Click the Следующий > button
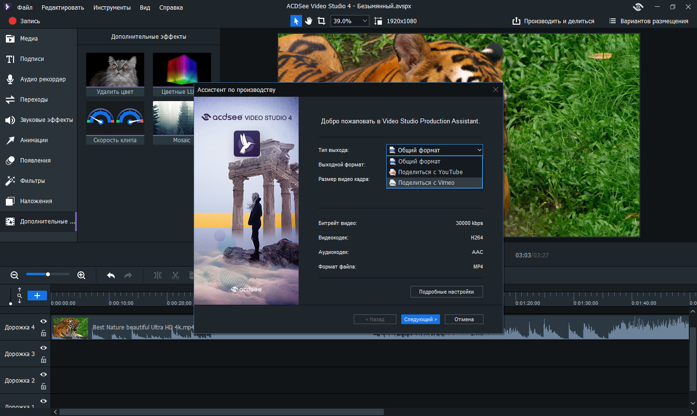 421,319
